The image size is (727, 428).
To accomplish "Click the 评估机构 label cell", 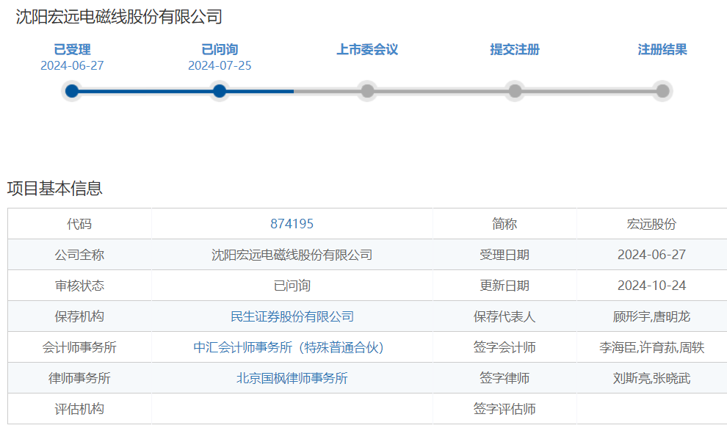I will tap(79, 409).
